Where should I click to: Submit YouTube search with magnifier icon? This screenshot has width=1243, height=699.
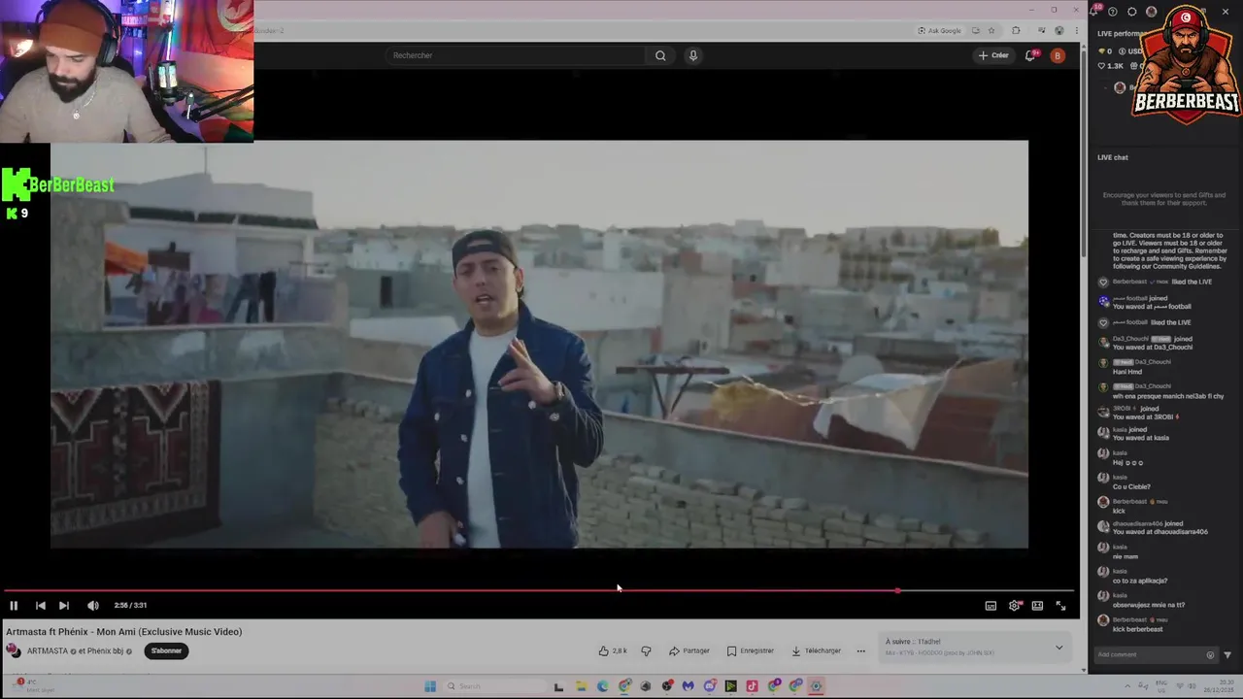pos(660,55)
